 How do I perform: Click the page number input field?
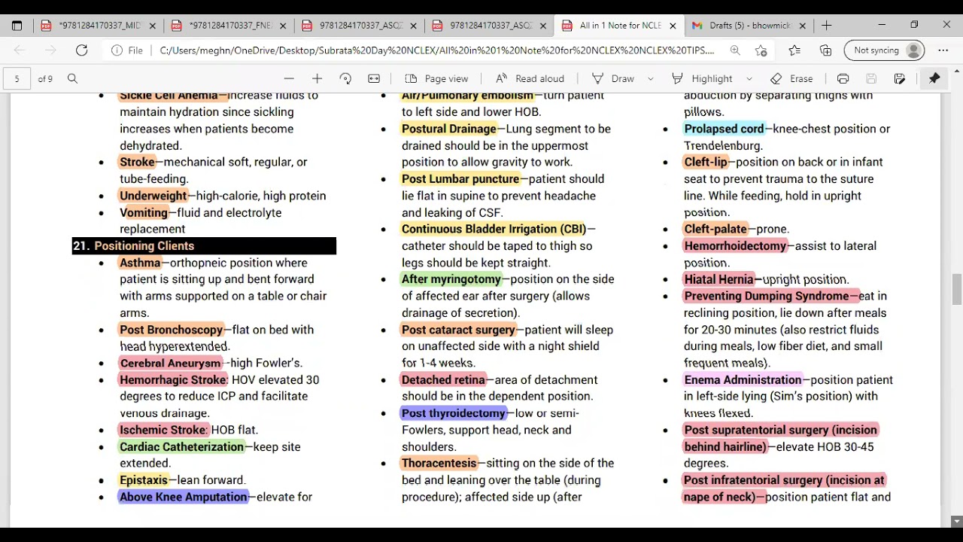tap(17, 78)
